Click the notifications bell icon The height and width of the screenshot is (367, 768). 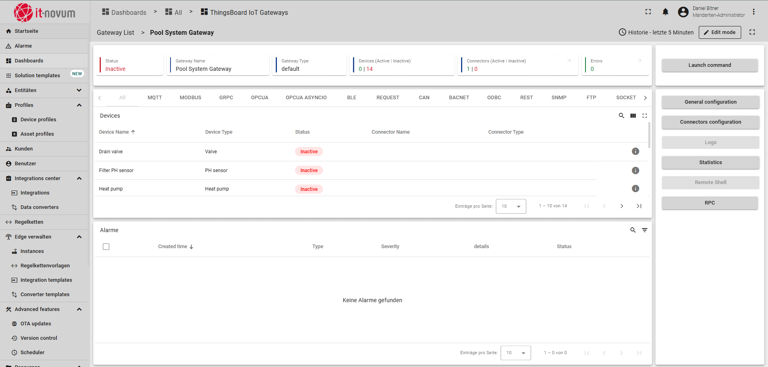tap(665, 12)
